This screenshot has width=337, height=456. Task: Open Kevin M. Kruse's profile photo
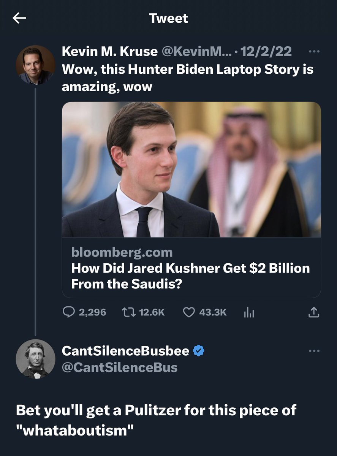coord(35,65)
